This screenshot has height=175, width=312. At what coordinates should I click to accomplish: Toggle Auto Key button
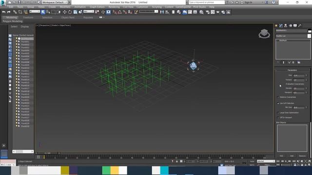(252, 161)
